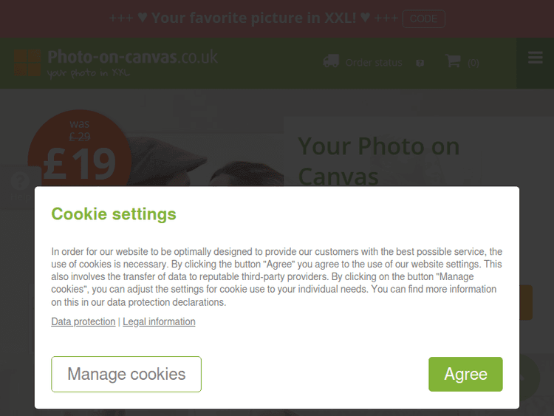The height and width of the screenshot is (416, 554).
Task: Open the Data protection link
Action: click(x=83, y=321)
